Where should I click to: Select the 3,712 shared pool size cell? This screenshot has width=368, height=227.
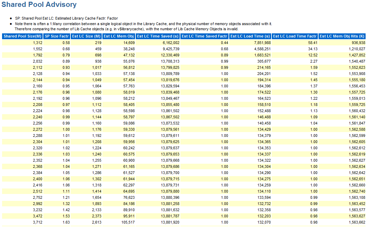[37, 222]
